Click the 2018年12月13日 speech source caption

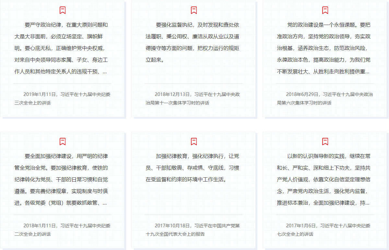(193, 99)
